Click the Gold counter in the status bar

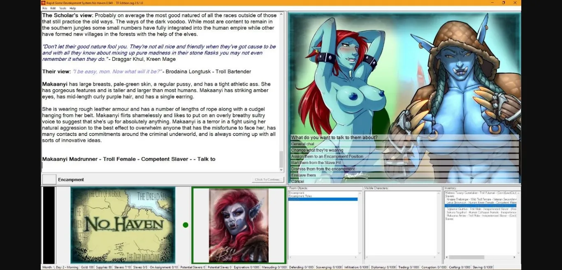pyautogui.click(x=88, y=267)
